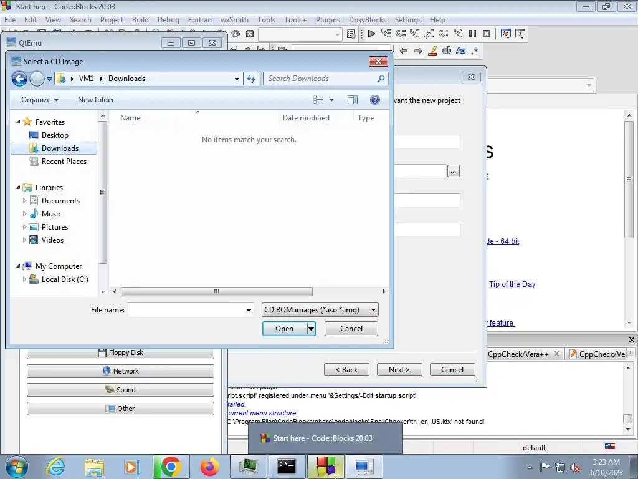Click the New folder button

tap(95, 100)
